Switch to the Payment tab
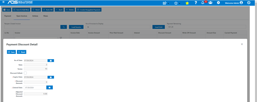 pyautogui.click(x=8, y=16)
